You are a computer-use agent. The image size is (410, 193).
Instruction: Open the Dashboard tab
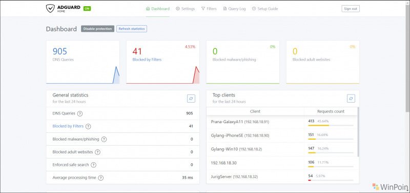pos(158,9)
